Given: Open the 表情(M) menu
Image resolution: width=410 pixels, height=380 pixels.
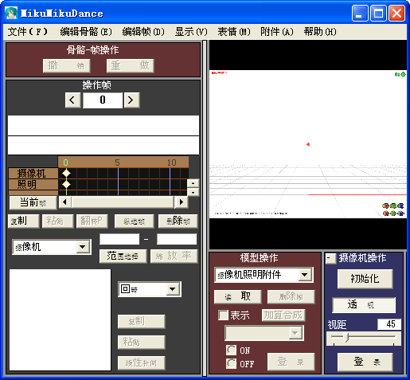Looking at the screenshot, I should 234,32.
